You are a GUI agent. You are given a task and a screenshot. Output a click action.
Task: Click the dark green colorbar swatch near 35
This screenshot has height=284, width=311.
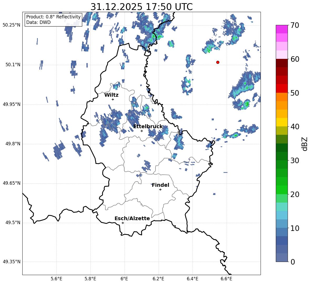click(x=282, y=148)
